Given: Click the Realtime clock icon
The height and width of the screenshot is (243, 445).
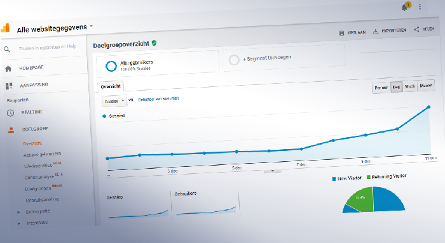Looking at the screenshot, I should click(x=10, y=113).
